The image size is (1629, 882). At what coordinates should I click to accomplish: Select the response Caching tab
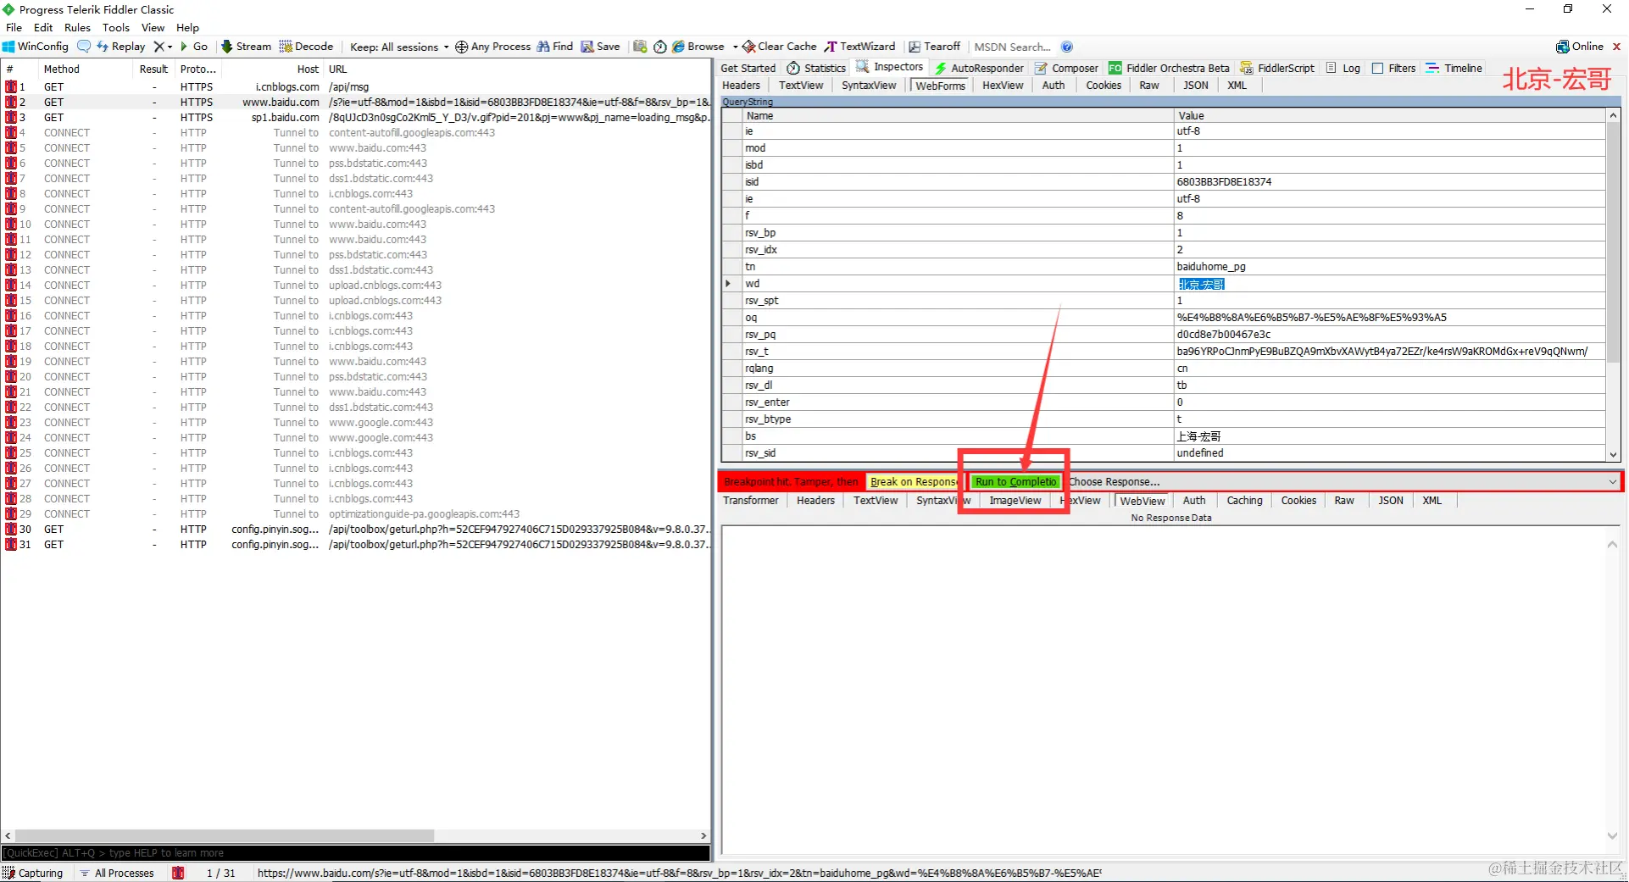coord(1244,500)
